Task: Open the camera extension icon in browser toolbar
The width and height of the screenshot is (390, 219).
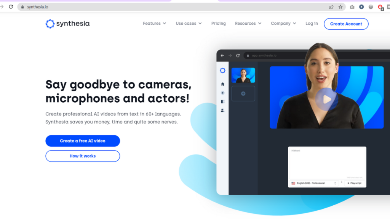Action: (352, 7)
